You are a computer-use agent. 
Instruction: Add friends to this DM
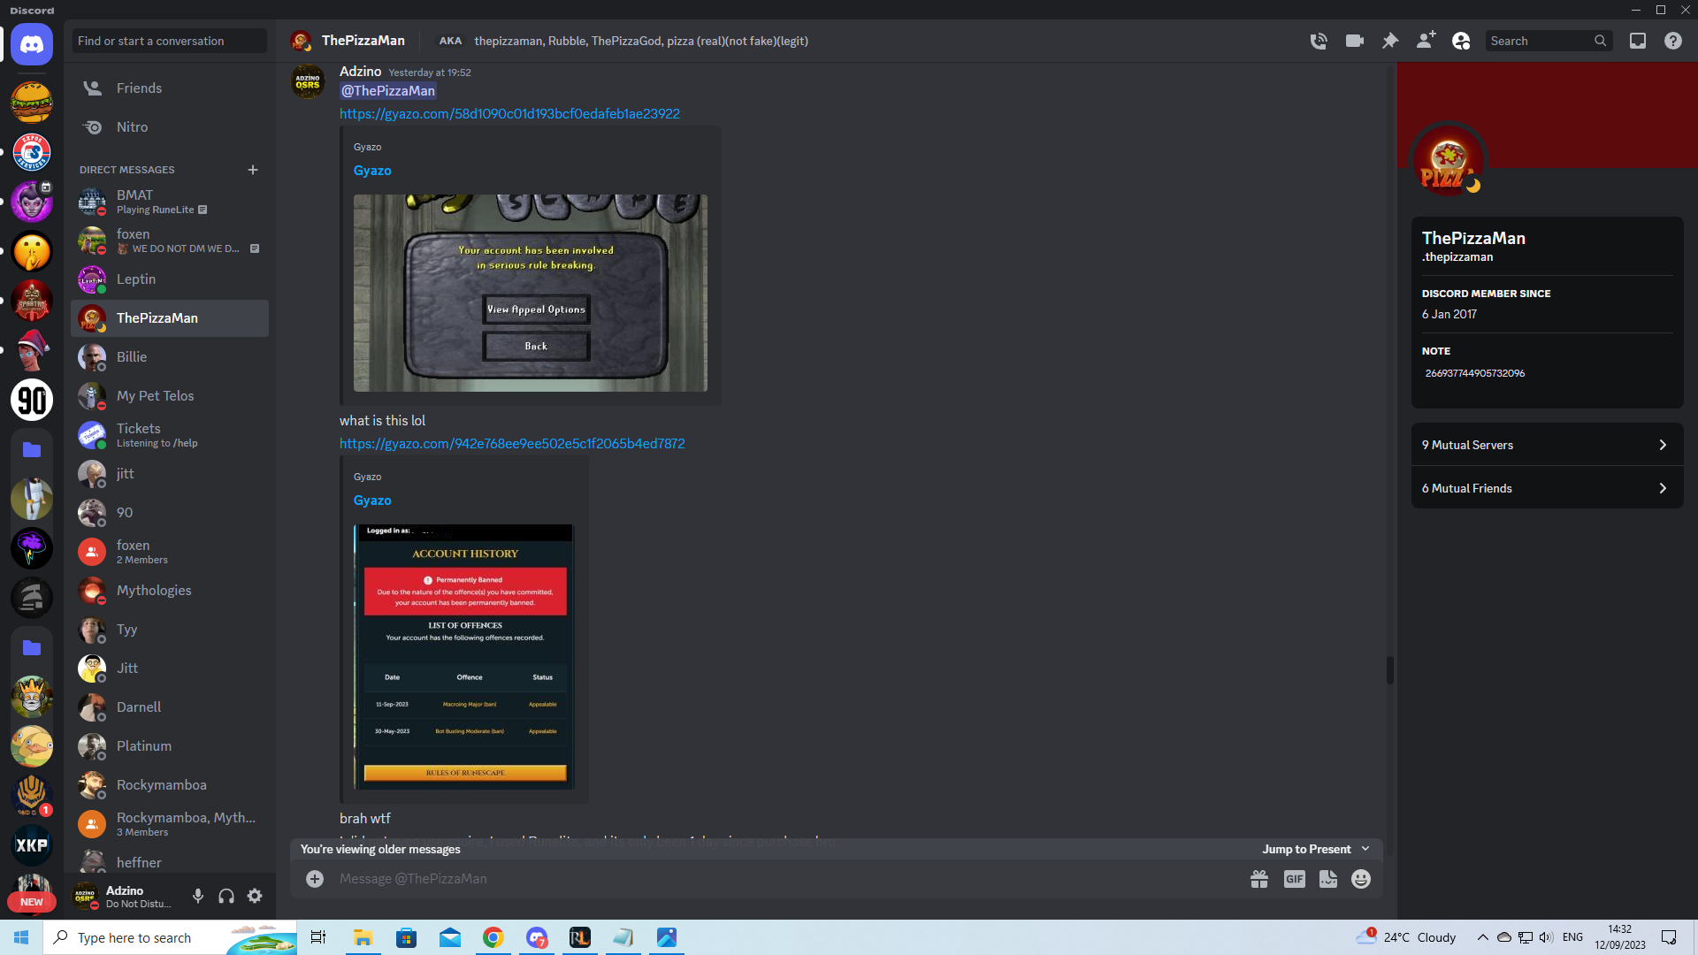[1426, 41]
